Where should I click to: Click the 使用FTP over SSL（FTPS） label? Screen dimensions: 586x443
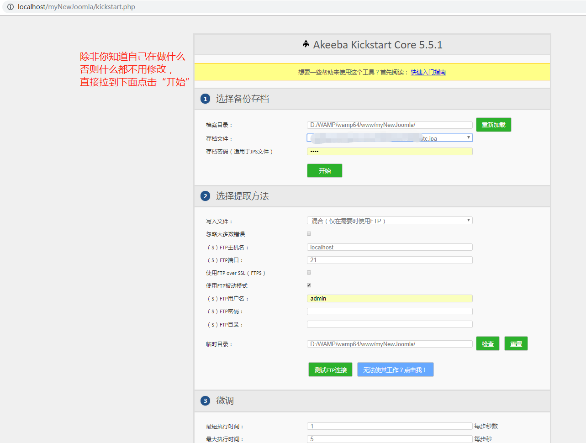pyautogui.click(x=236, y=273)
